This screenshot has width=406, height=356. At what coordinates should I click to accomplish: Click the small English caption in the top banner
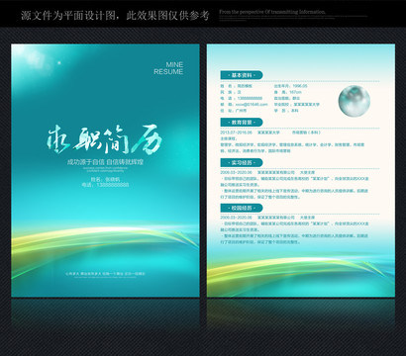coord(272,12)
